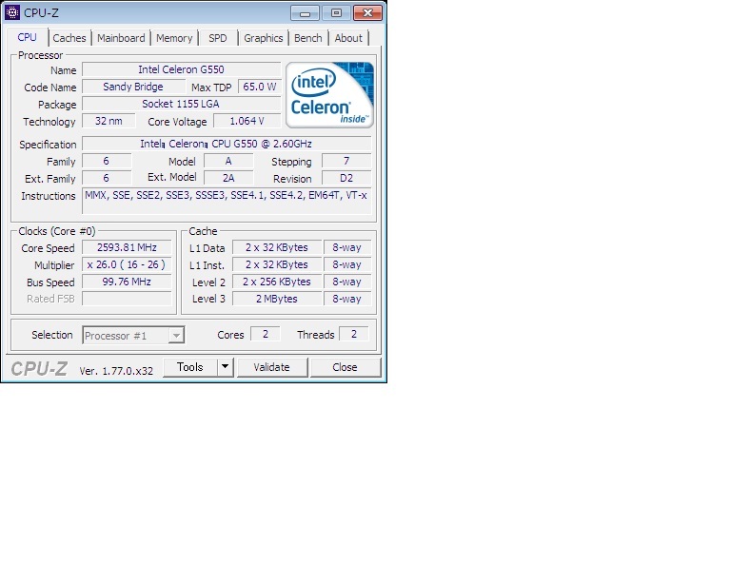Image resolution: width=731 pixels, height=584 pixels.
Task: Open the Graphics tab
Action: pos(264,38)
